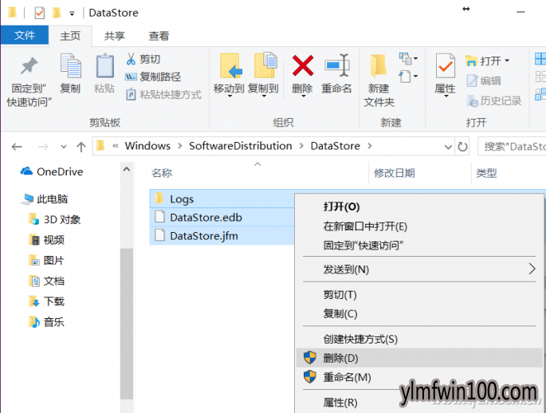Open the Copy to (复制到) ribbon button
This screenshot has height=413, width=546.
click(263, 74)
